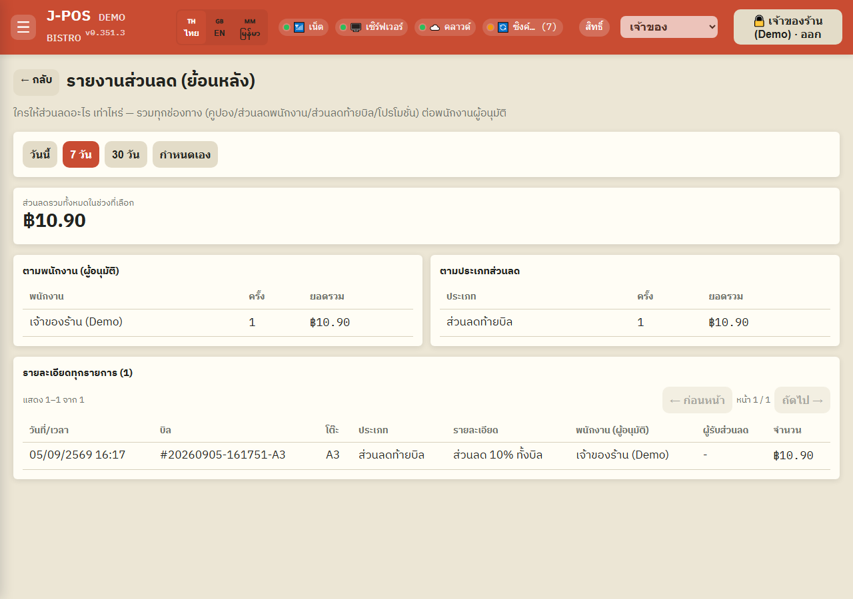Click the total discount ฿10.90 headline value
The height and width of the screenshot is (599, 853).
(55, 220)
